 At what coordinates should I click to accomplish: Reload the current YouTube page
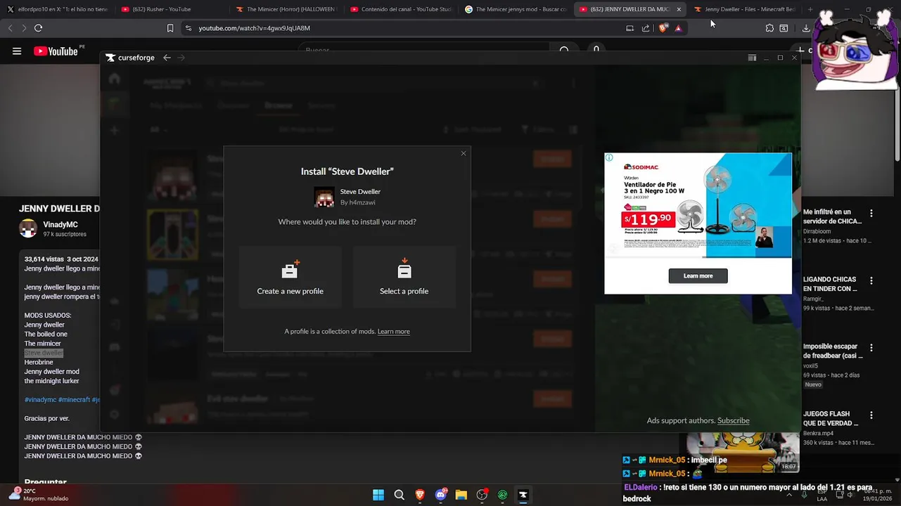point(38,28)
